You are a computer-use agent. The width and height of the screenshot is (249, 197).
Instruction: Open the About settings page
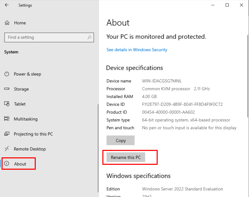[20, 164]
